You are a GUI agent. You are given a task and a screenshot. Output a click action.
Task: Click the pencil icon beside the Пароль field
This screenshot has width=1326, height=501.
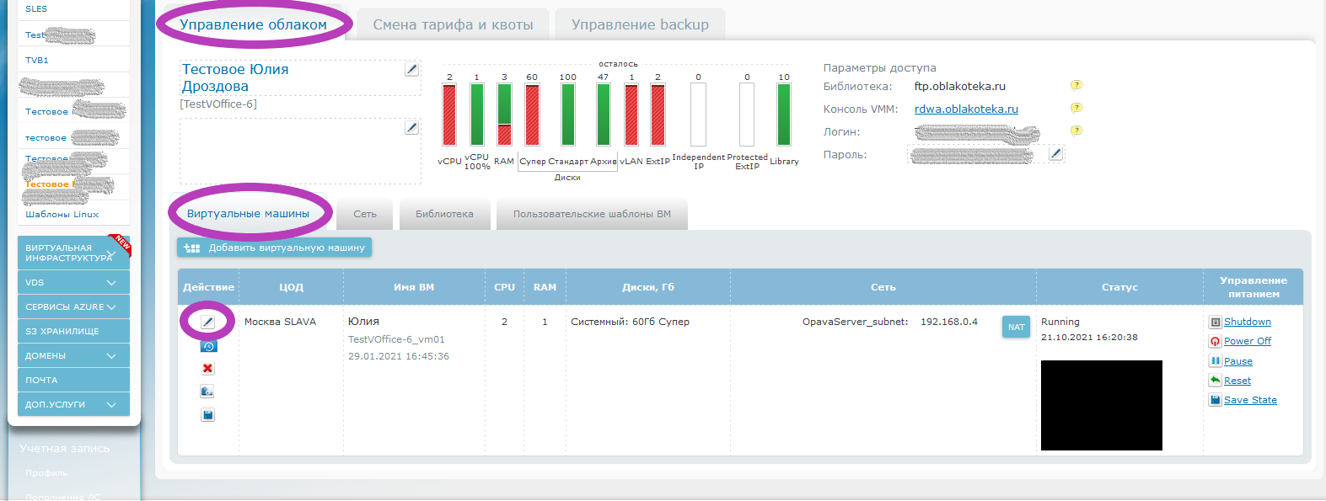(x=1055, y=153)
